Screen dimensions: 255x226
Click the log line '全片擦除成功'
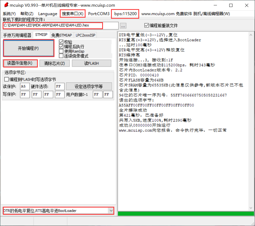click(x=133, y=110)
